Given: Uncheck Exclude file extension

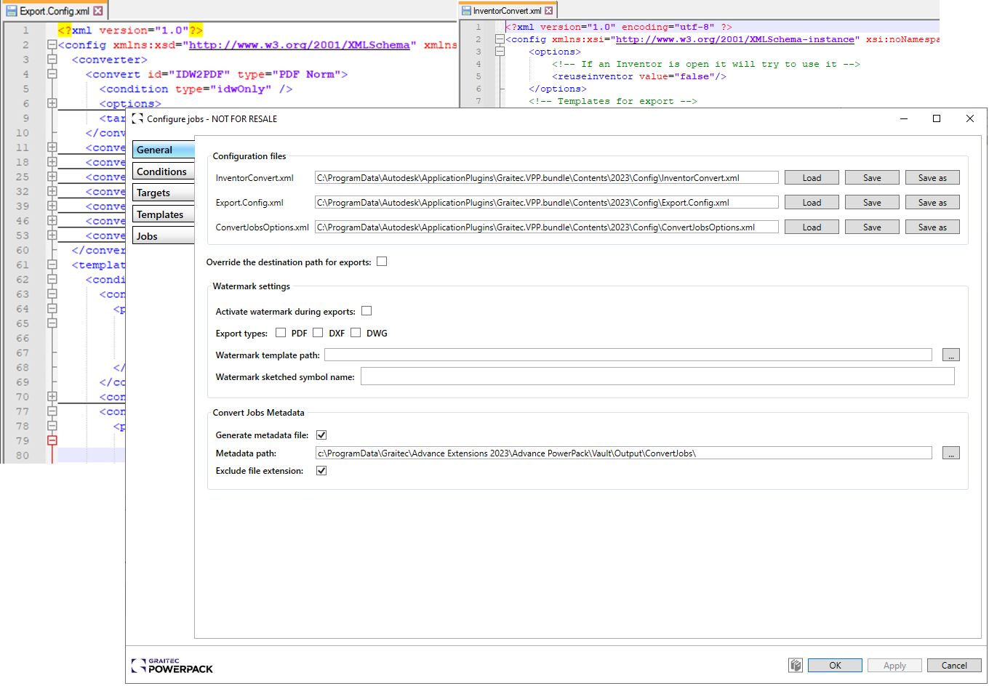Looking at the screenshot, I should coord(321,470).
